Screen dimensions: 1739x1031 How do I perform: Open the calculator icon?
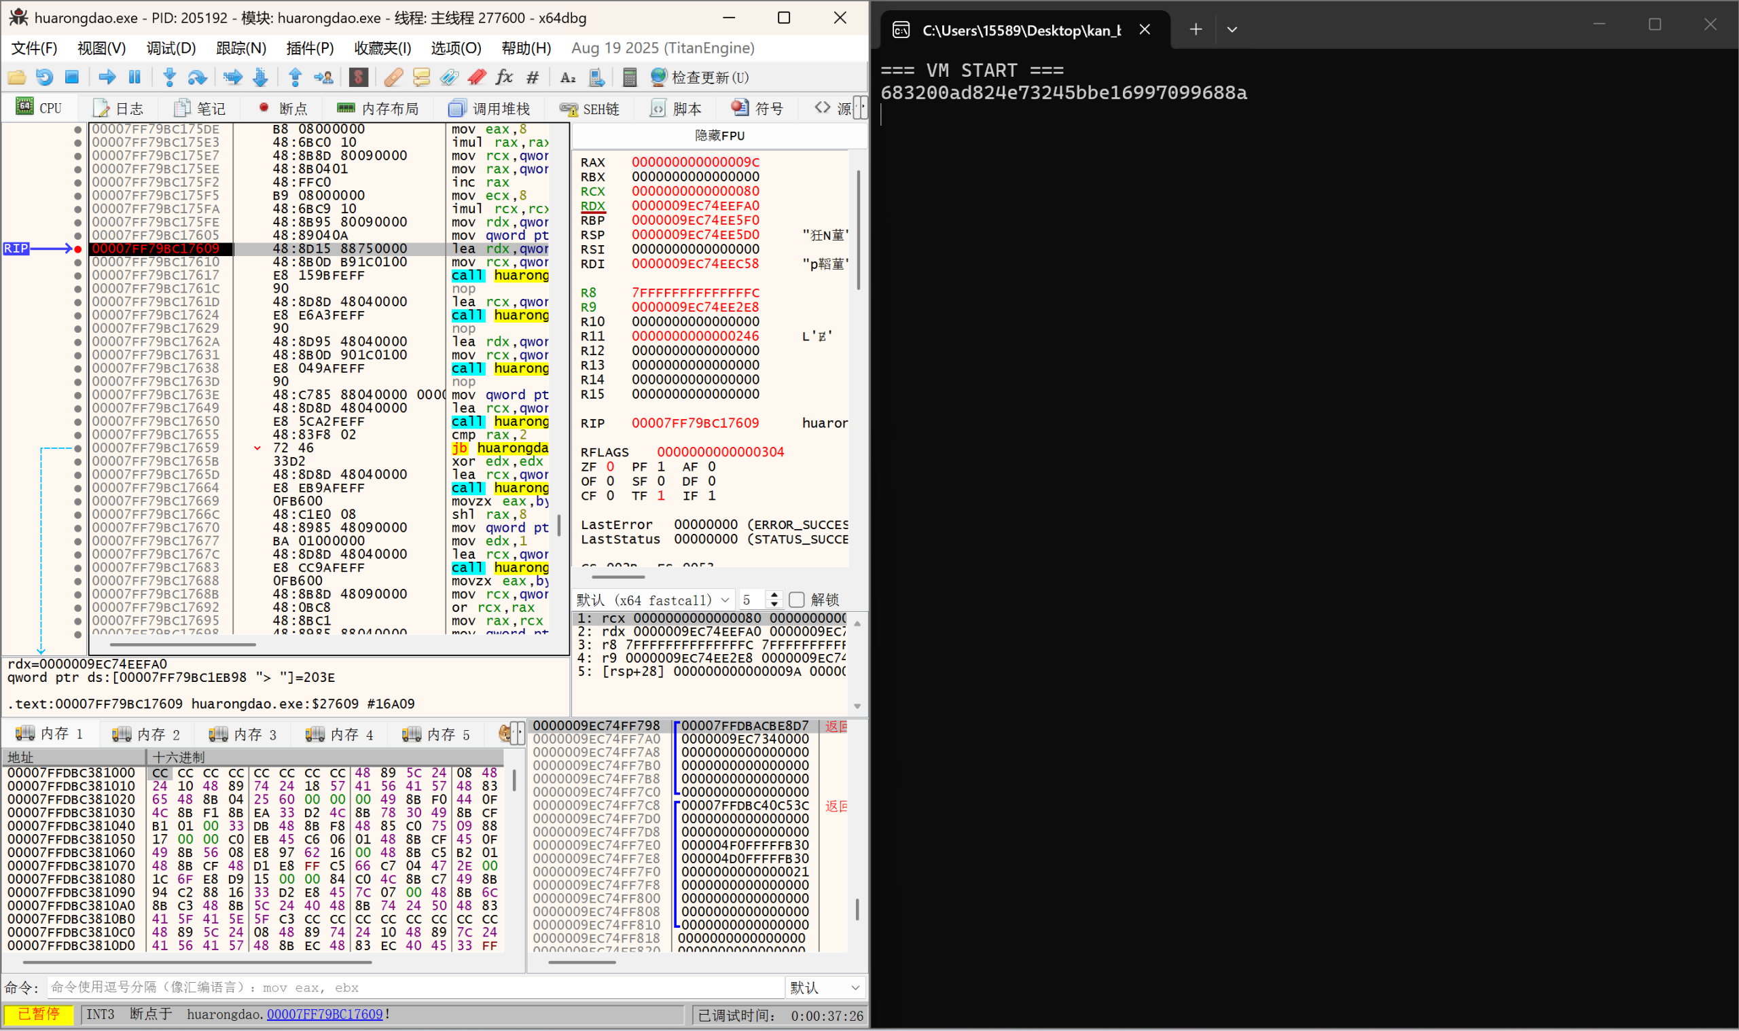point(630,77)
